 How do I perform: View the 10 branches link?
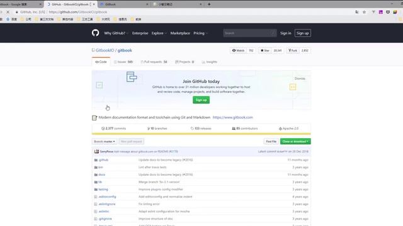point(157,128)
